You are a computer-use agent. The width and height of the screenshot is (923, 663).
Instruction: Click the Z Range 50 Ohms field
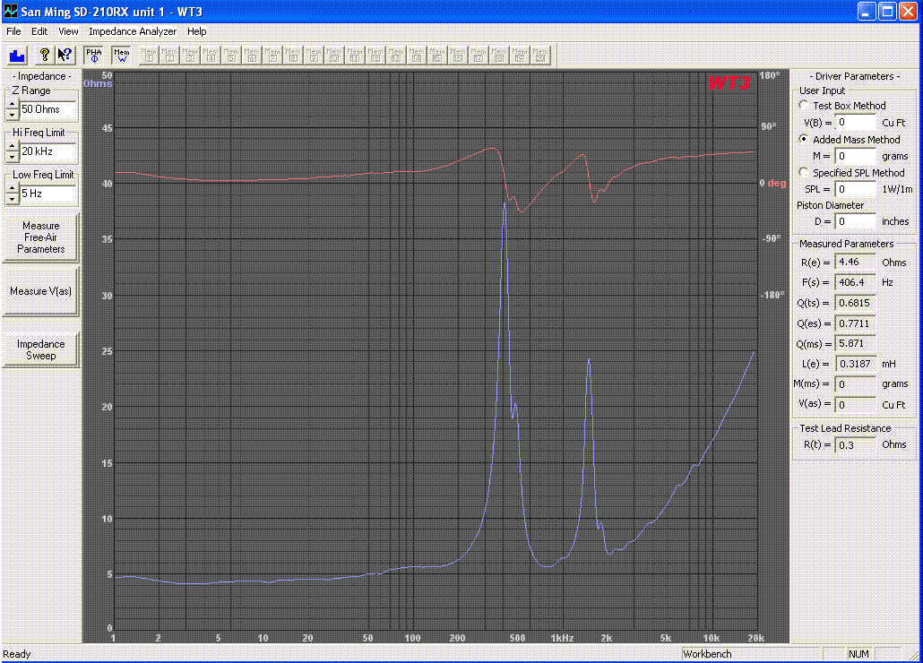(x=48, y=109)
